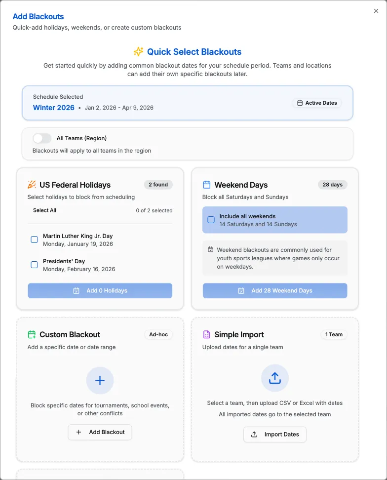Click the Add 0 Holidays button
The height and width of the screenshot is (480, 387).
point(100,291)
